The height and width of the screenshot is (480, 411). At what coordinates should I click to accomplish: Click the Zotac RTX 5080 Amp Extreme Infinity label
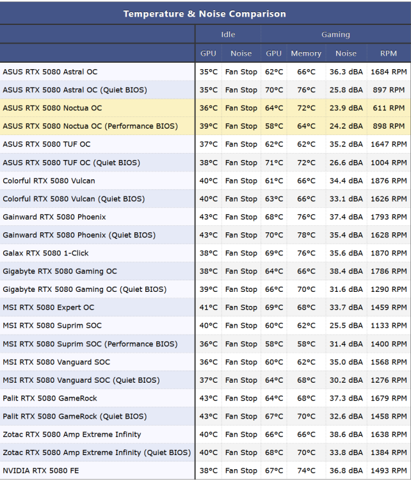72,435
